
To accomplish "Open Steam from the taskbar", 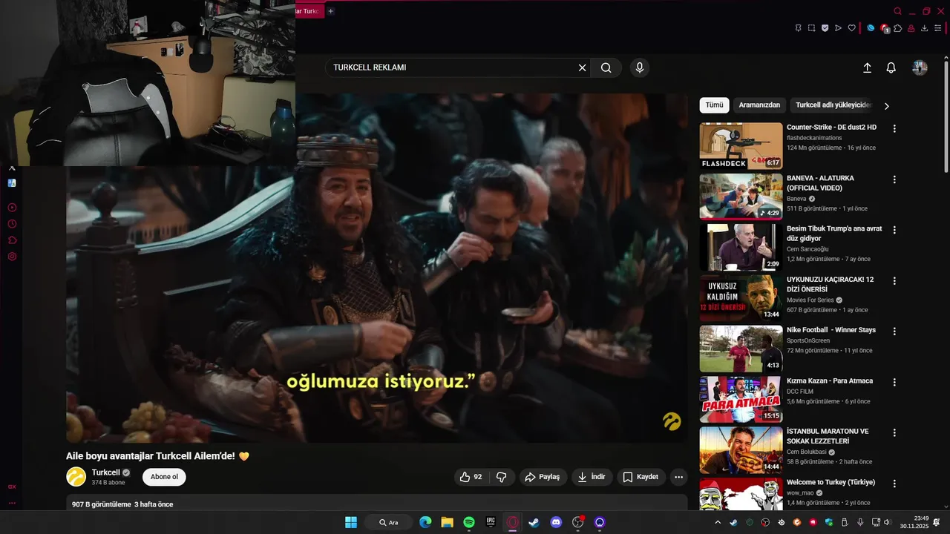I will [x=534, y=522].
